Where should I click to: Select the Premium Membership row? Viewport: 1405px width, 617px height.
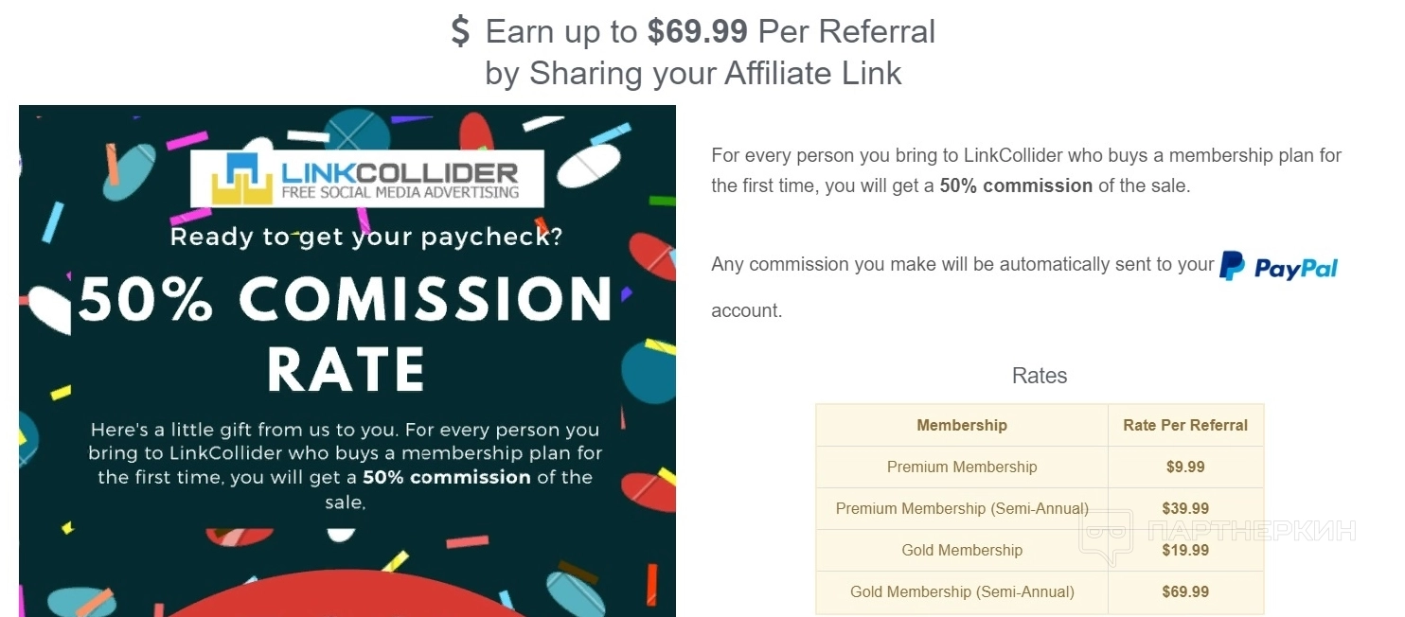(x=961, y=467)
